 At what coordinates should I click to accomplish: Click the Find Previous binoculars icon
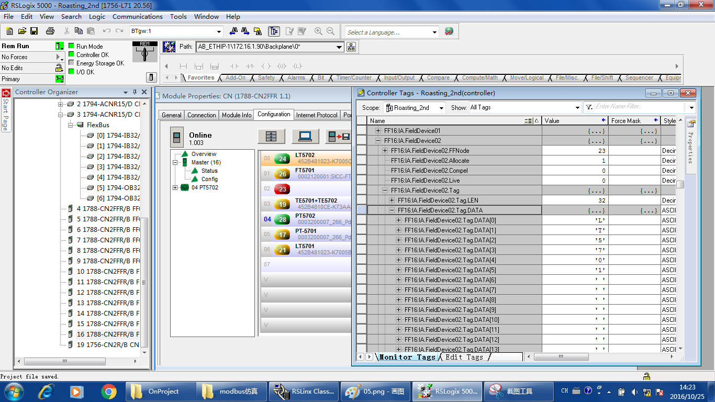233,31
